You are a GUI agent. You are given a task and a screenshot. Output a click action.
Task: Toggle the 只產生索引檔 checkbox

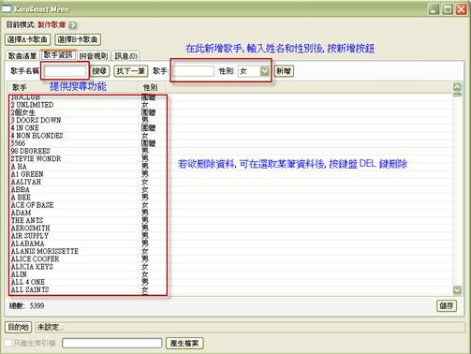click(x=8, y=343)
